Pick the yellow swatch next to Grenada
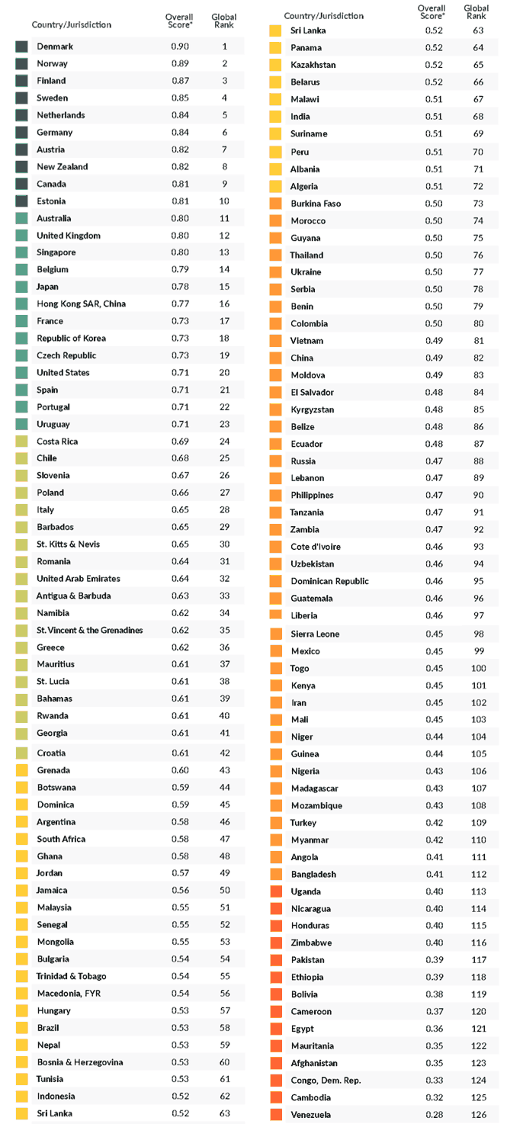 pyautogui.click(x=21, y=770)
